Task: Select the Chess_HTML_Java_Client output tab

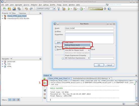Action: coord(58,78)
